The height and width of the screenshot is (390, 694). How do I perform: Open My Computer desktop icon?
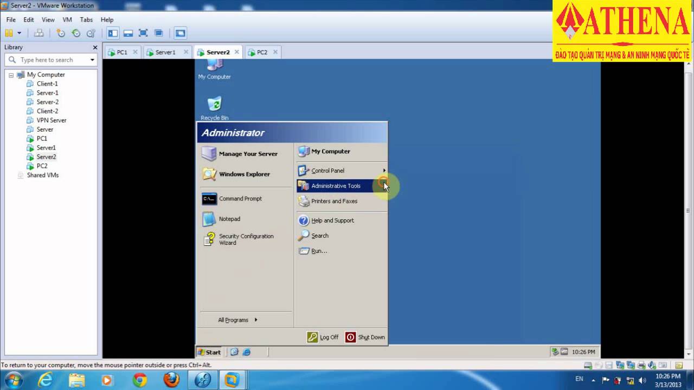(215, 69)
